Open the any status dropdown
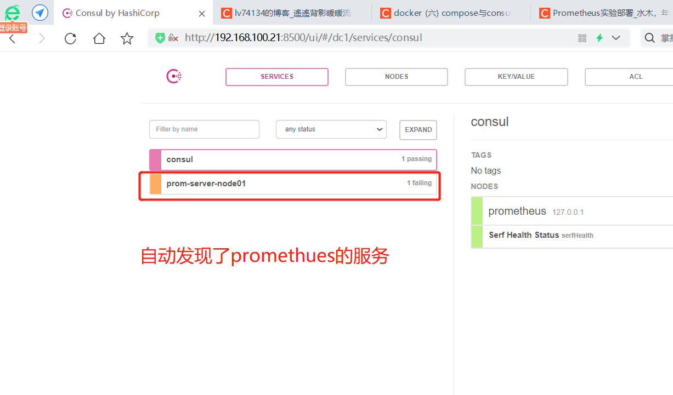The image size is (673, 395). pyautogui.click(x=331, y=129)
